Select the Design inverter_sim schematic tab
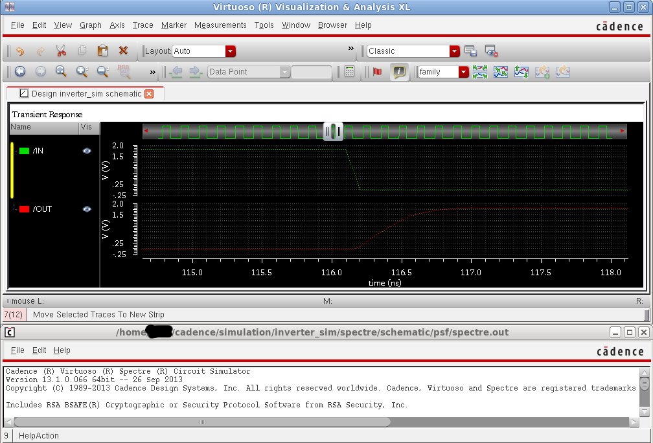653x443 pixels. (x=86, y=94)
